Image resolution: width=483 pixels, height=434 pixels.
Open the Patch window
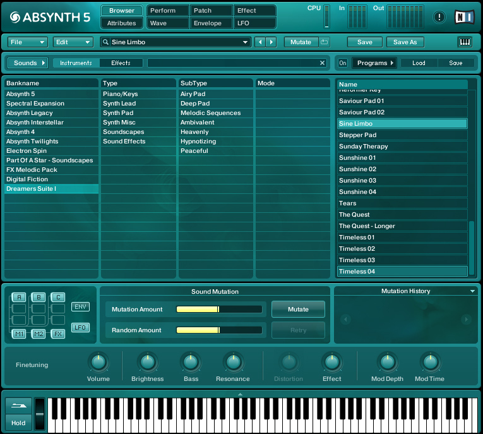click(x=212, y=11)
